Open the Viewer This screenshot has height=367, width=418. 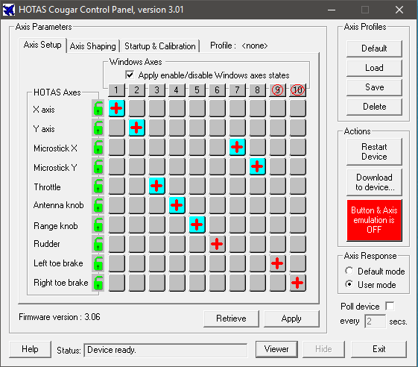tap(276, 349)
